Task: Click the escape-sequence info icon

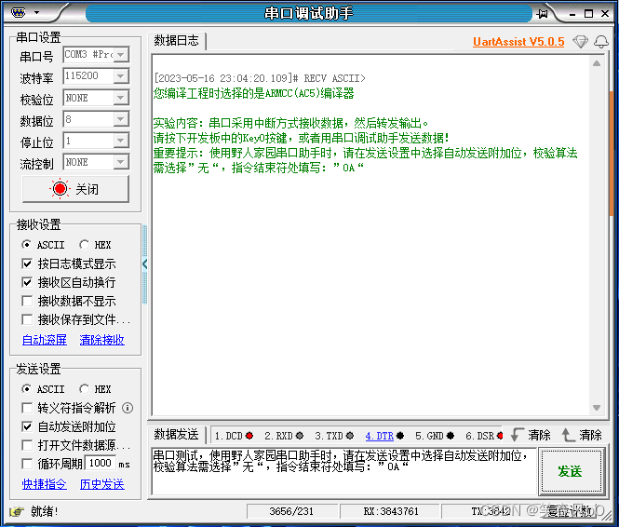Action: (128, 408)
